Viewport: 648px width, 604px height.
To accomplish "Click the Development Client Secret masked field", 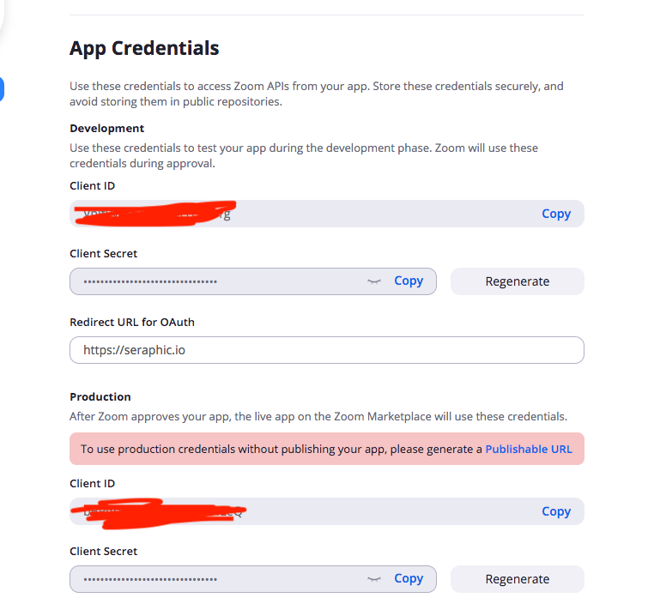I will pyautogui.click(x=215, y=281).
